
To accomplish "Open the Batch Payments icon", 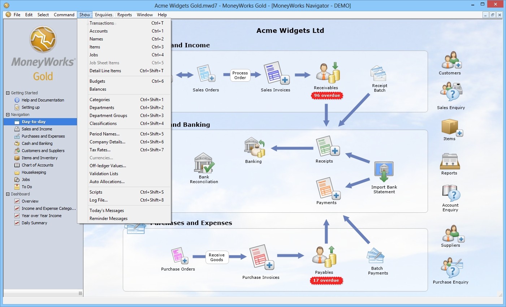I will pyautogui.click(x=375, y=256).
